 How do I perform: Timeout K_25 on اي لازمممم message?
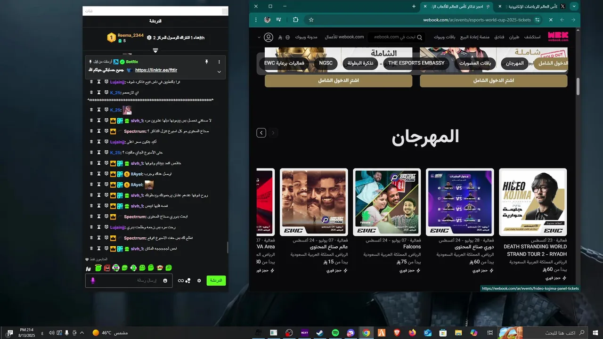coord(99,93)
